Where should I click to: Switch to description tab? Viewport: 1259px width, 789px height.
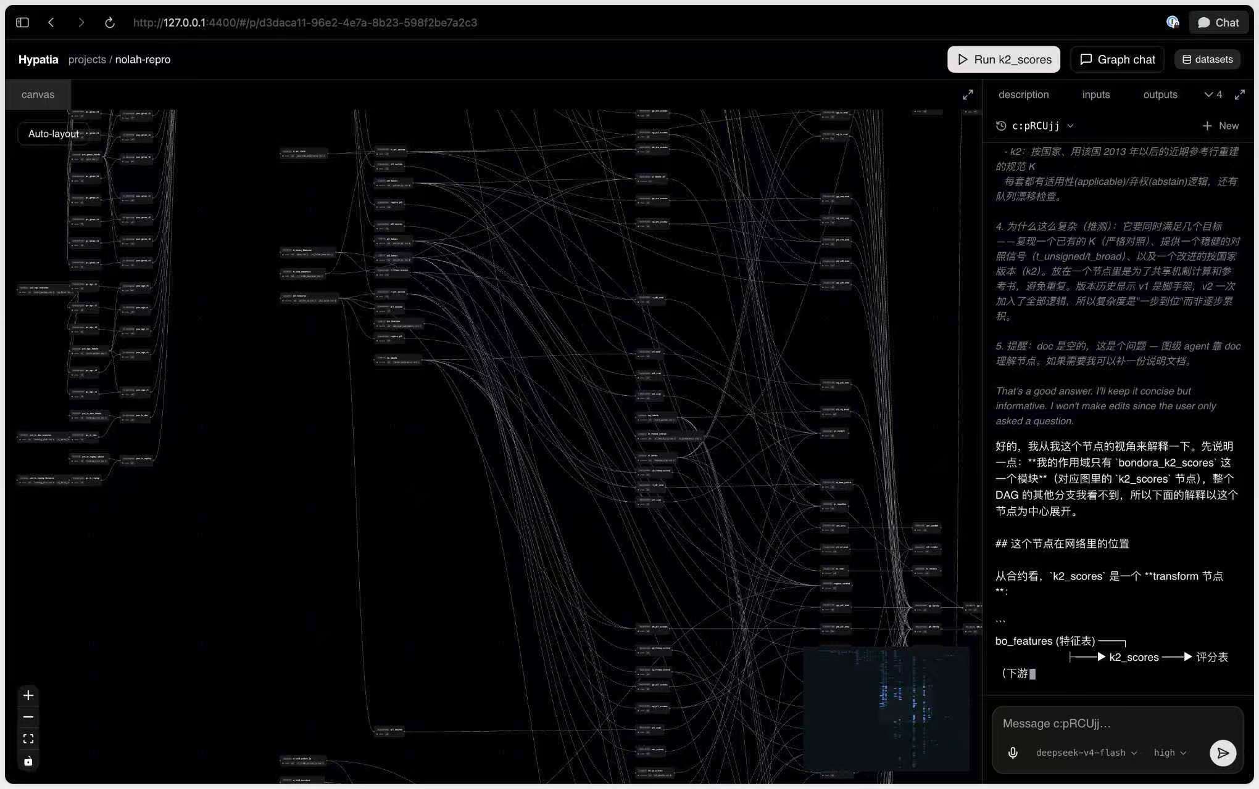pos(1023,94)
